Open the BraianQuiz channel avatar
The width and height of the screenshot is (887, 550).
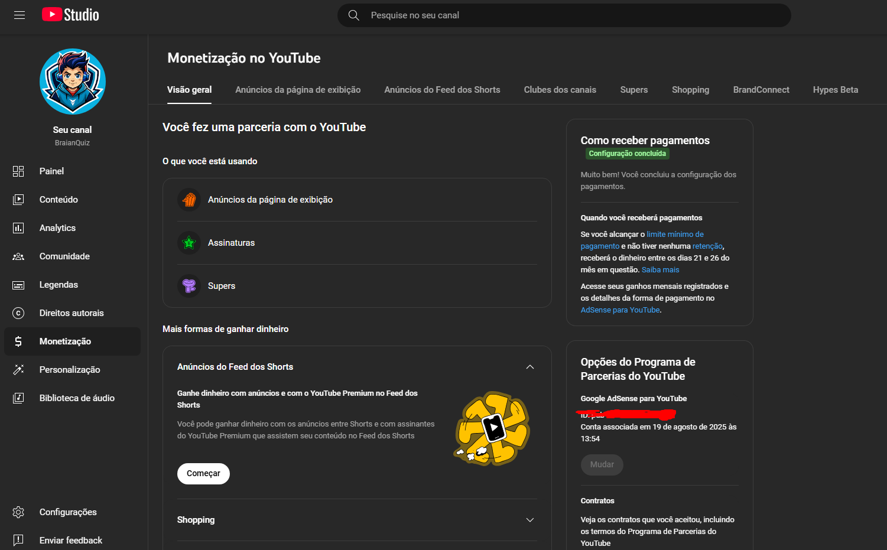click(73, 82)
